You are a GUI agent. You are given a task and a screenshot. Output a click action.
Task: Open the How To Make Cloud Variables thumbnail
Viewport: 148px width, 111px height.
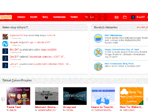[132, 96]
